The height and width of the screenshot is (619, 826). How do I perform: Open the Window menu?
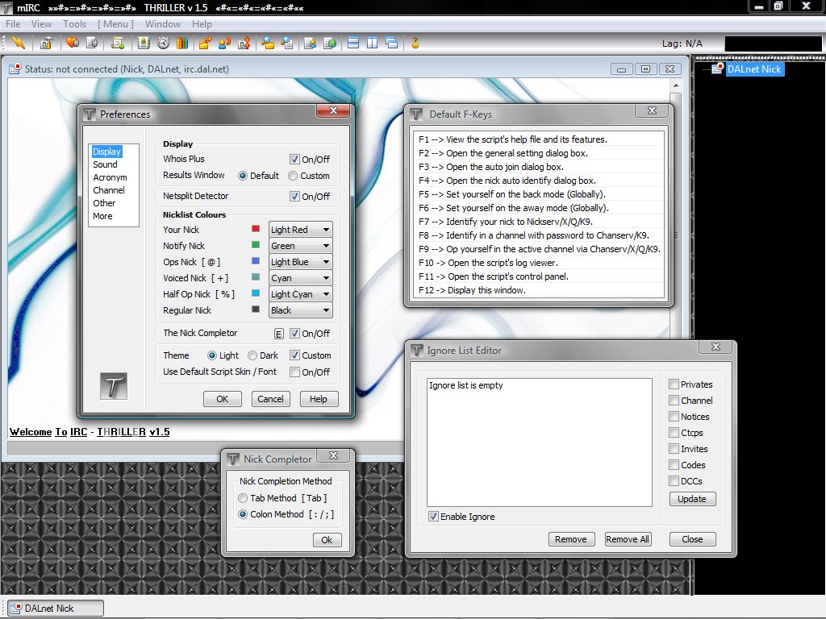coord(163,23)
